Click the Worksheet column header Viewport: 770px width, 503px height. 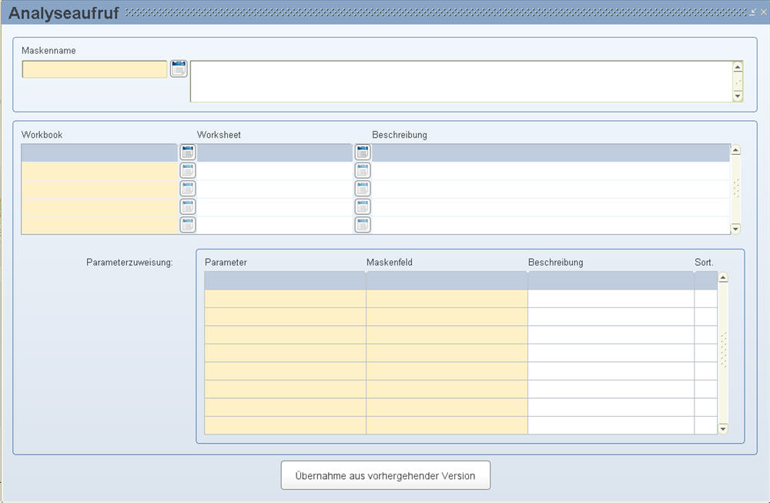click(x=219, y=135)
